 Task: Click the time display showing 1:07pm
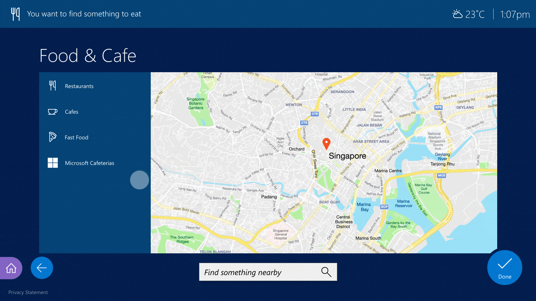tap(515, 14)
